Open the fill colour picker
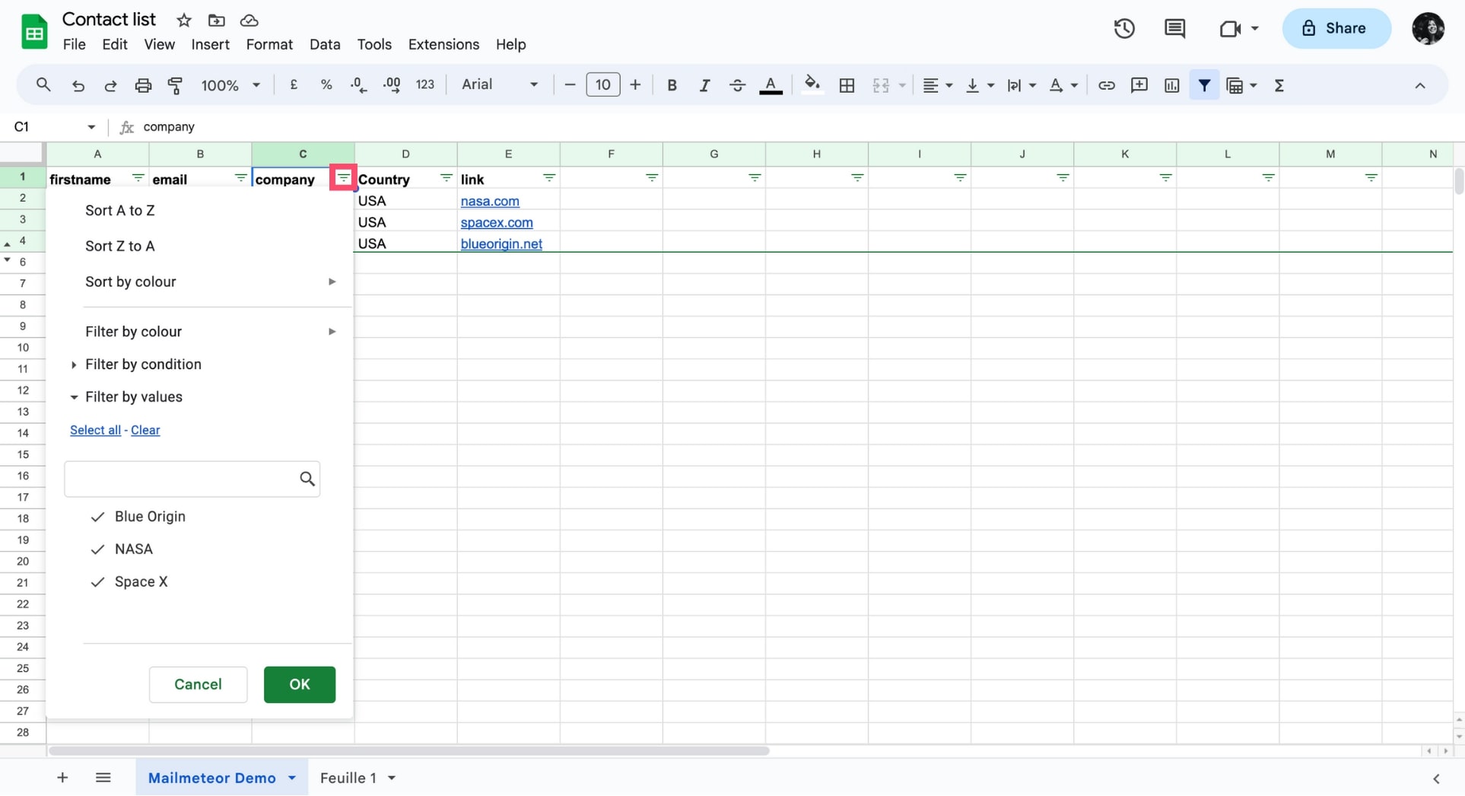1465x796 pixels. pos(812,85)
